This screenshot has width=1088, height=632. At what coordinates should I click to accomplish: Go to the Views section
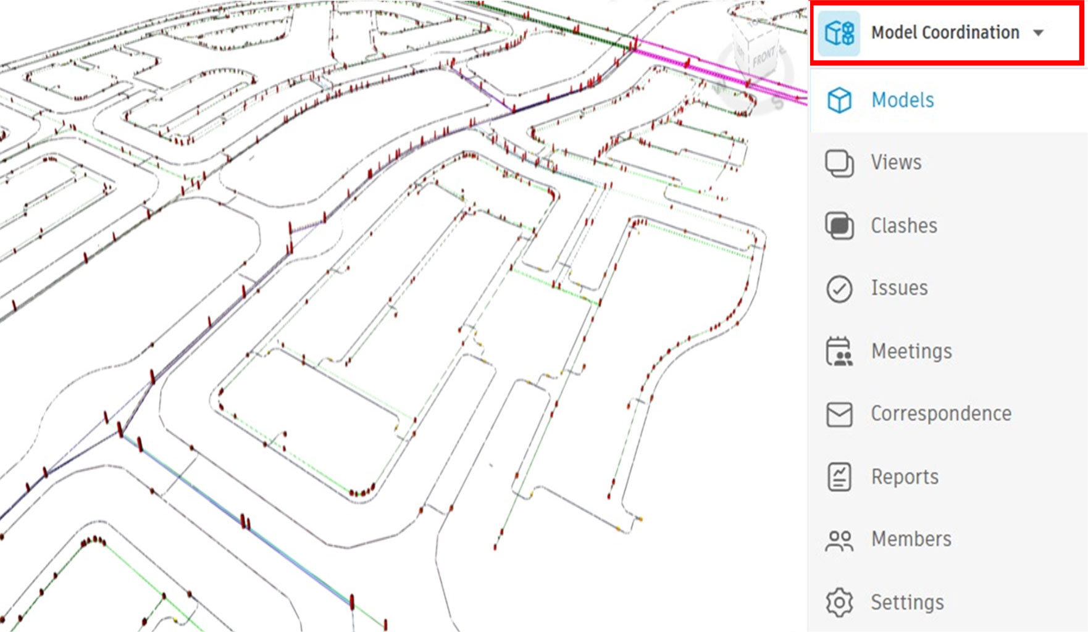(896, 162)
